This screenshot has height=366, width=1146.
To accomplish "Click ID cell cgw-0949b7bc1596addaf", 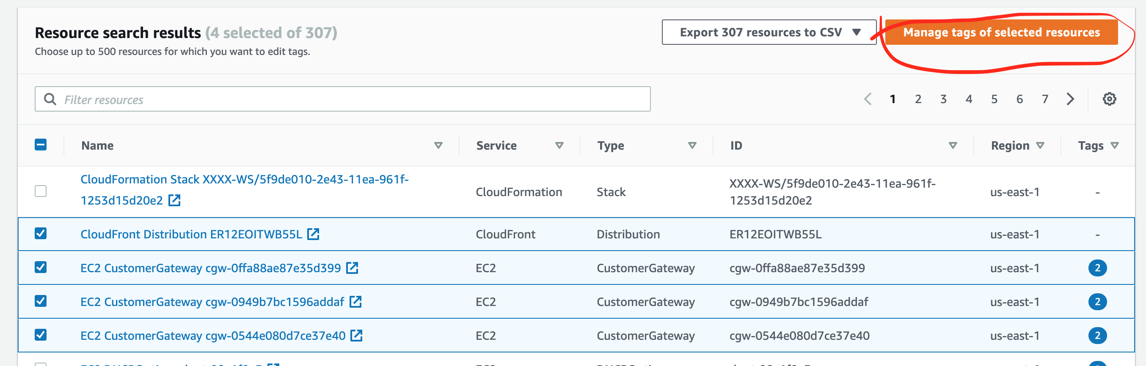I will coord(799,302).
